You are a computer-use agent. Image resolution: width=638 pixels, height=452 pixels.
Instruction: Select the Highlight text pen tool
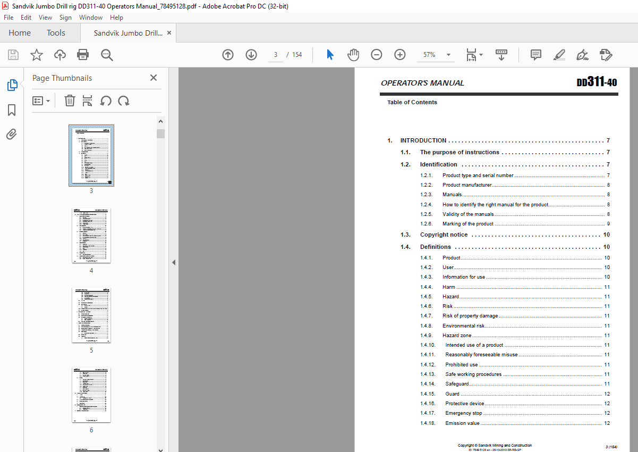tap(559, 55)
